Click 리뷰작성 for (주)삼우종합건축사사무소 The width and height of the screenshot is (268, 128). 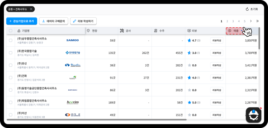tap(217, 40)
